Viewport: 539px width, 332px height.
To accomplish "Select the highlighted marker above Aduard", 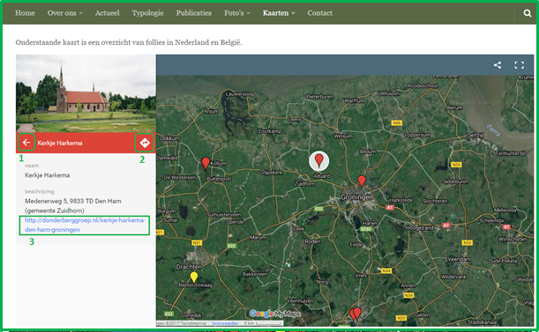I will point(319,160).
